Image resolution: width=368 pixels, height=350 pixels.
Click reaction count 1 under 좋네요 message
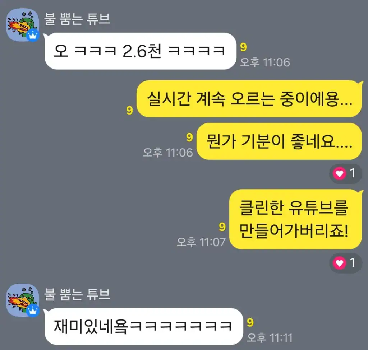click(x=352, y=173)
